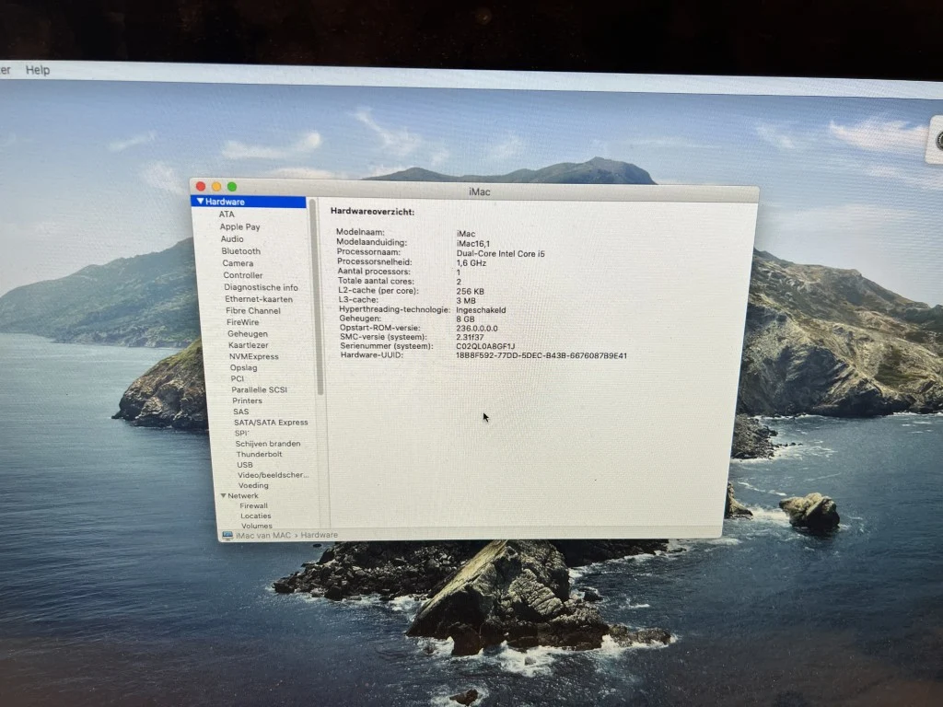Click 'Hardware' in the path bar
This screenshot has width=943, height=707.
319,535
